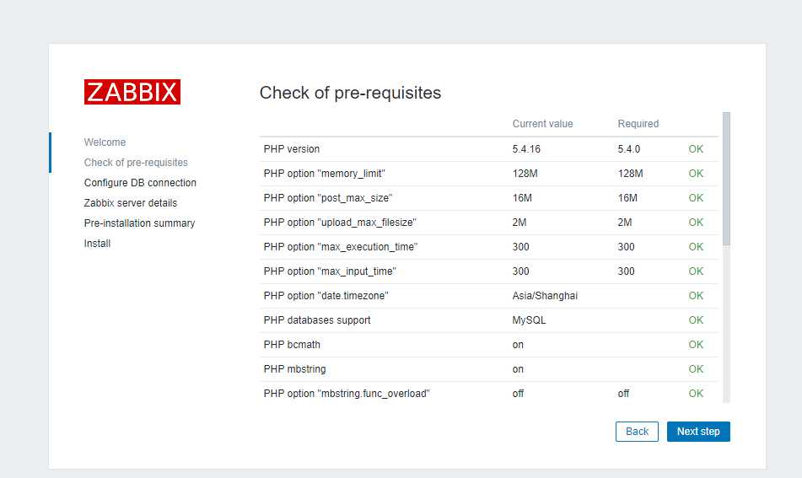
Task: Select Check of pre-requisites in sidebar
Action: [136, 163]
